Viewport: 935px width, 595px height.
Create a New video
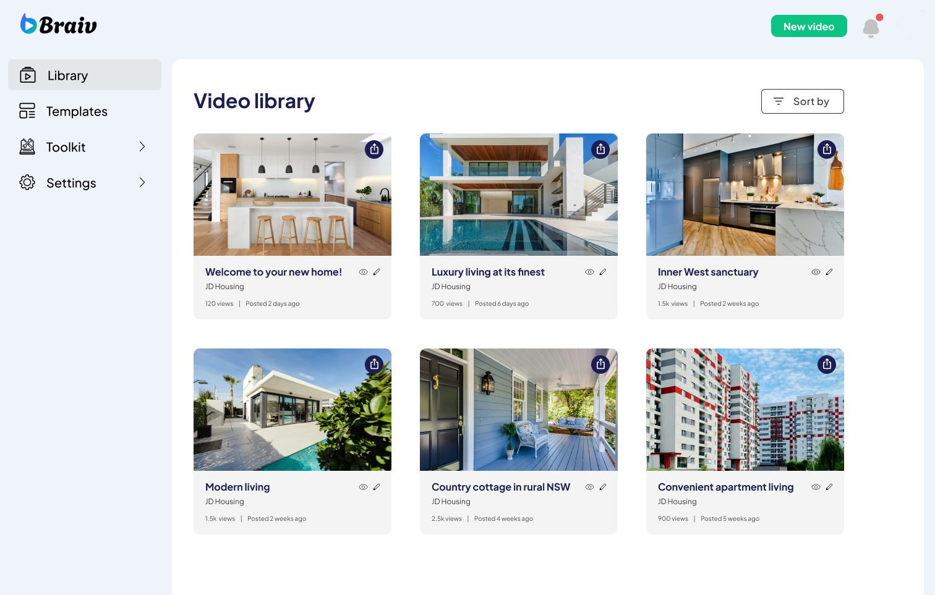click(x=809, y=26)
